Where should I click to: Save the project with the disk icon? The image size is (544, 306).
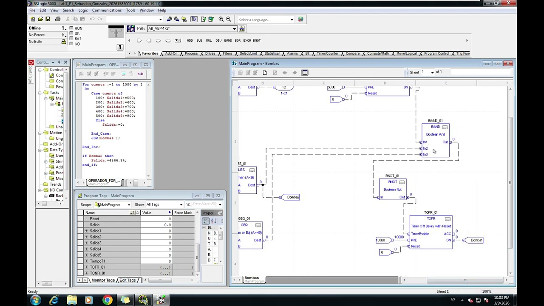[x=48, y=19]
